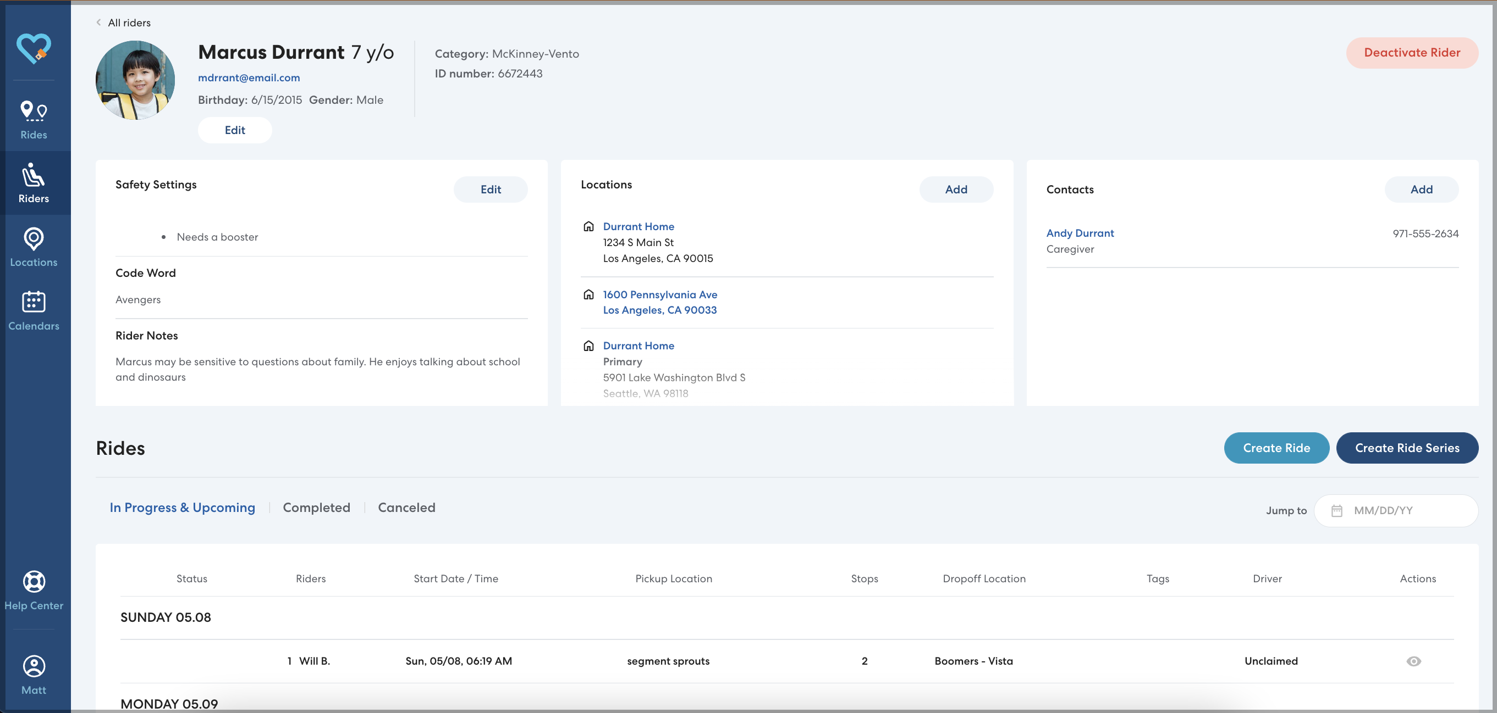The height and width of the screenshot is (713, 1497).
Task: Click the Create Ride Series button
Action: click(x=1406, y=448)
